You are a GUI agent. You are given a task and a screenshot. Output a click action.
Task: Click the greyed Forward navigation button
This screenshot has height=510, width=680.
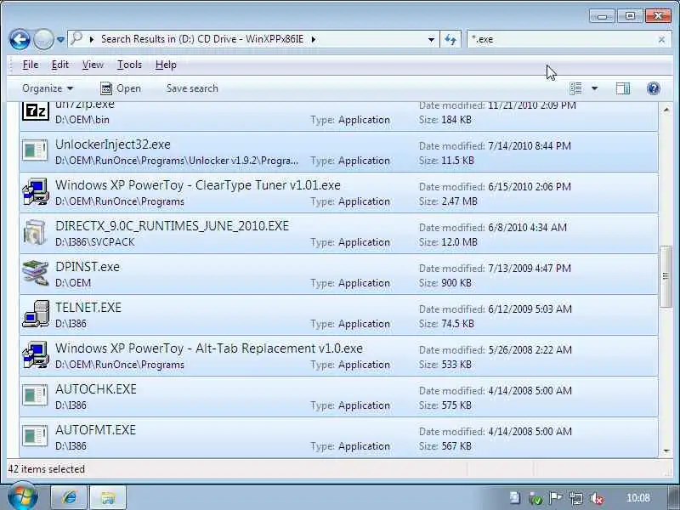point(43,40)
